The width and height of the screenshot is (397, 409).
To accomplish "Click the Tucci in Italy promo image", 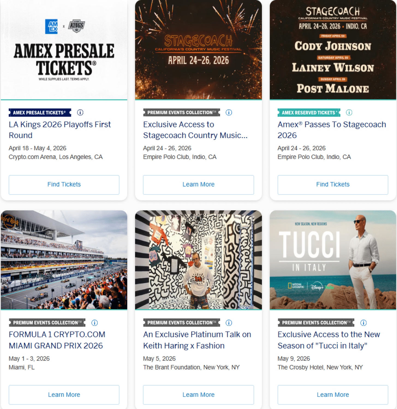I will pos(333,260).
